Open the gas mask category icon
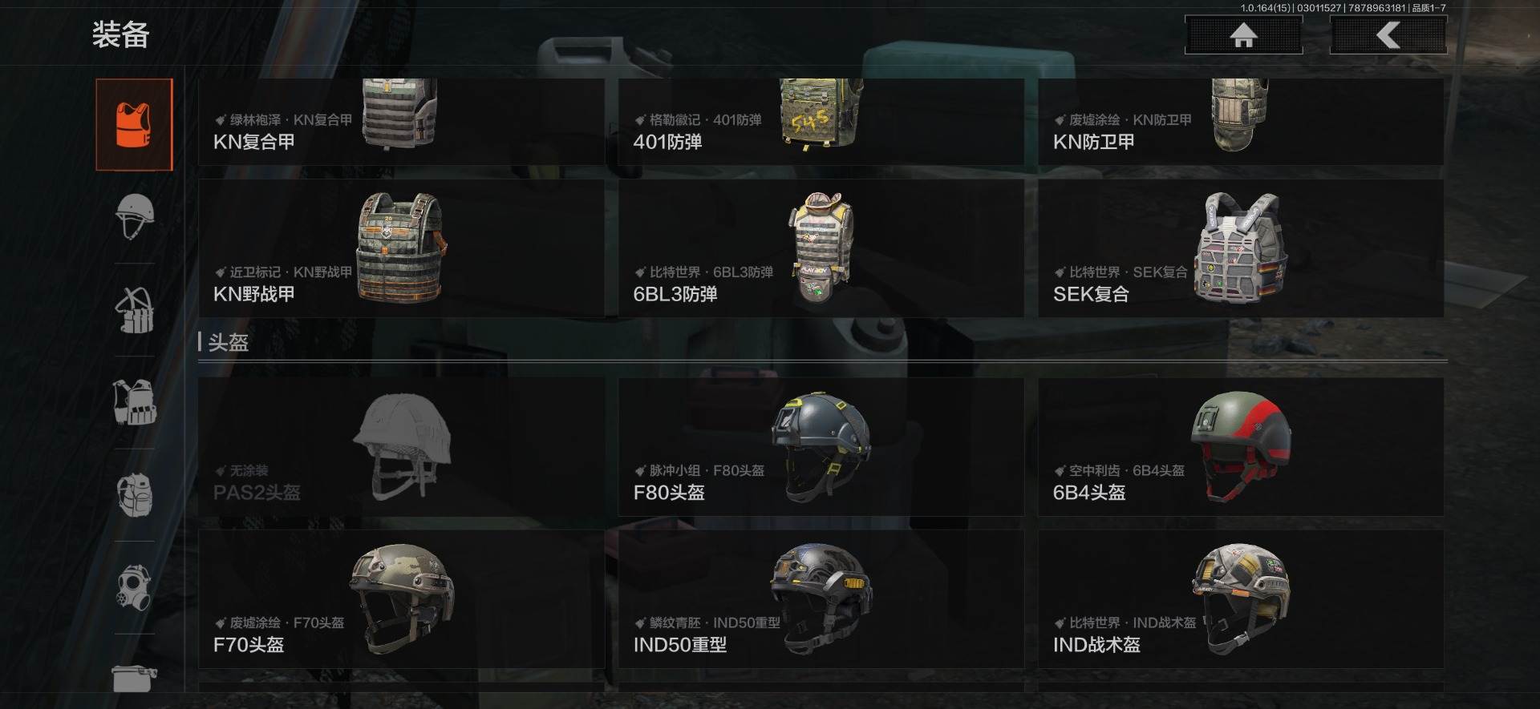1540x709 pixels. tap(134, 587)
